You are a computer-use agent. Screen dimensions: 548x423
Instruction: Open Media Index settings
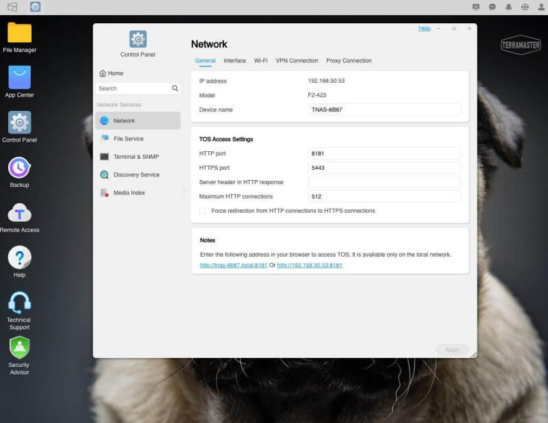point(138,192)
